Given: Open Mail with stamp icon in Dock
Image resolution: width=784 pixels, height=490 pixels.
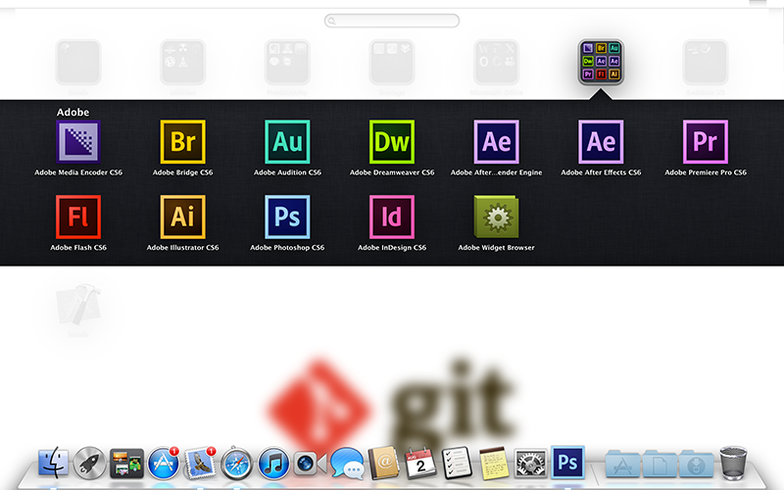Looking at the screenshot, I should point(200,463).
